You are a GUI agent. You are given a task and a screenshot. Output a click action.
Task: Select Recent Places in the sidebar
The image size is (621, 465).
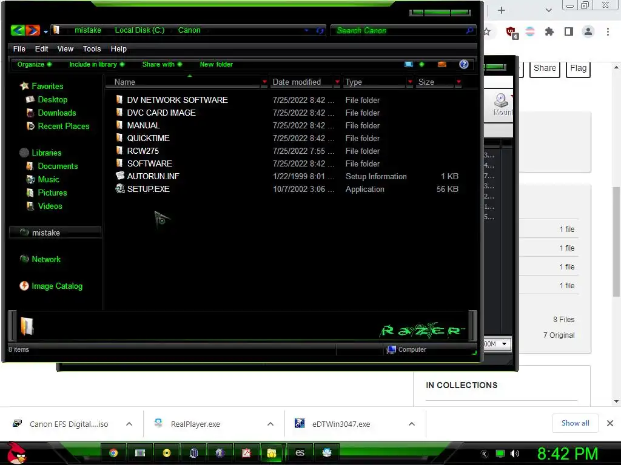(x=63, y=126)
